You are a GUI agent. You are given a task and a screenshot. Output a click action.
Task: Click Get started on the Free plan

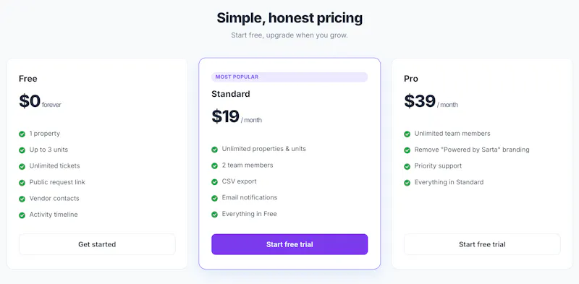point(97,244)
